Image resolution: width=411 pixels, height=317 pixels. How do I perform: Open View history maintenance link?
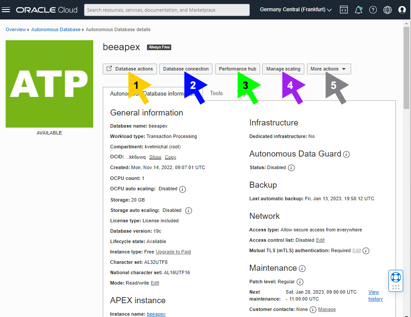tap(375, 295)
